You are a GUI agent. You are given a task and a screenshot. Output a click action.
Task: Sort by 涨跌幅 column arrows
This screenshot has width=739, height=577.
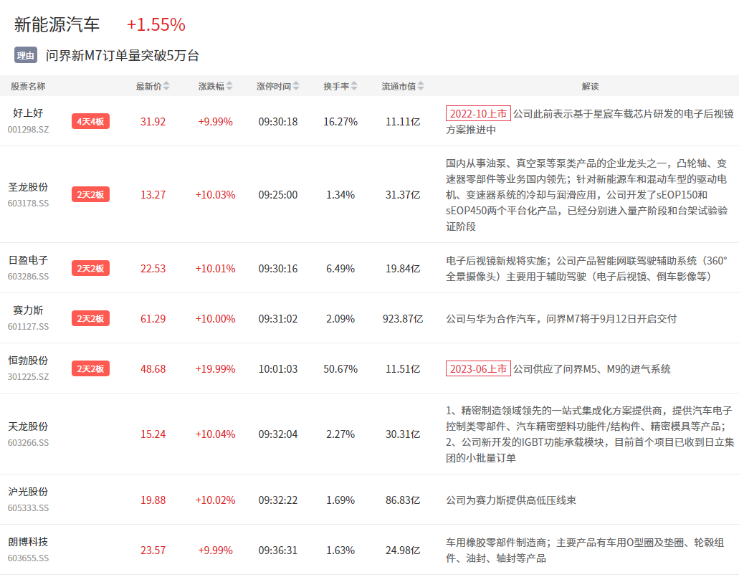point(229,86)
